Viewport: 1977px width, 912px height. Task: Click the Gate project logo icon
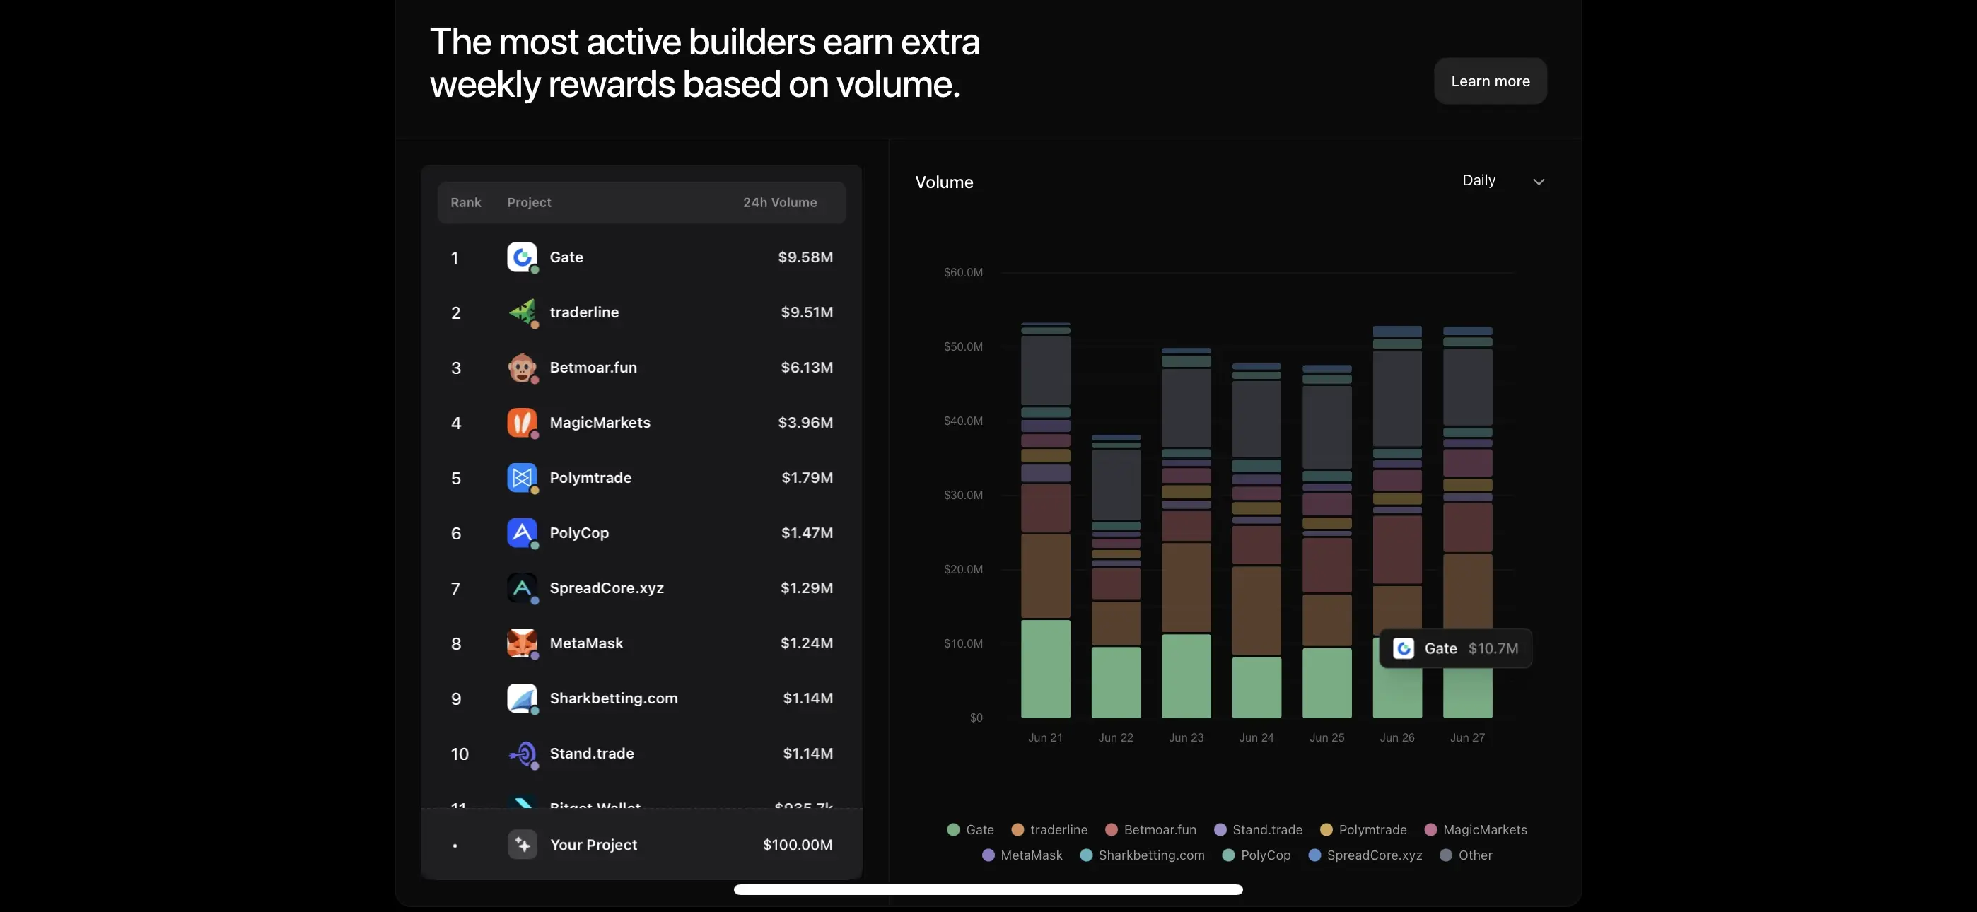coord(522,257)
